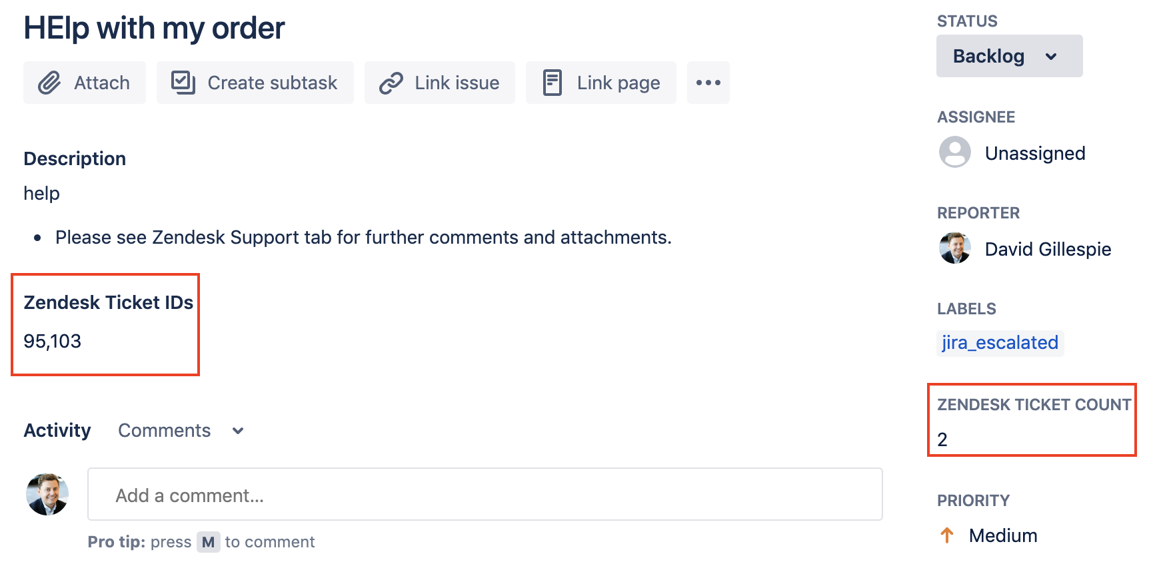Image resolution: width=1151 pixels, height=570 pixels.
Task: Click the Link issue button label
Action: pyautogui.click(x=457, y=83)
